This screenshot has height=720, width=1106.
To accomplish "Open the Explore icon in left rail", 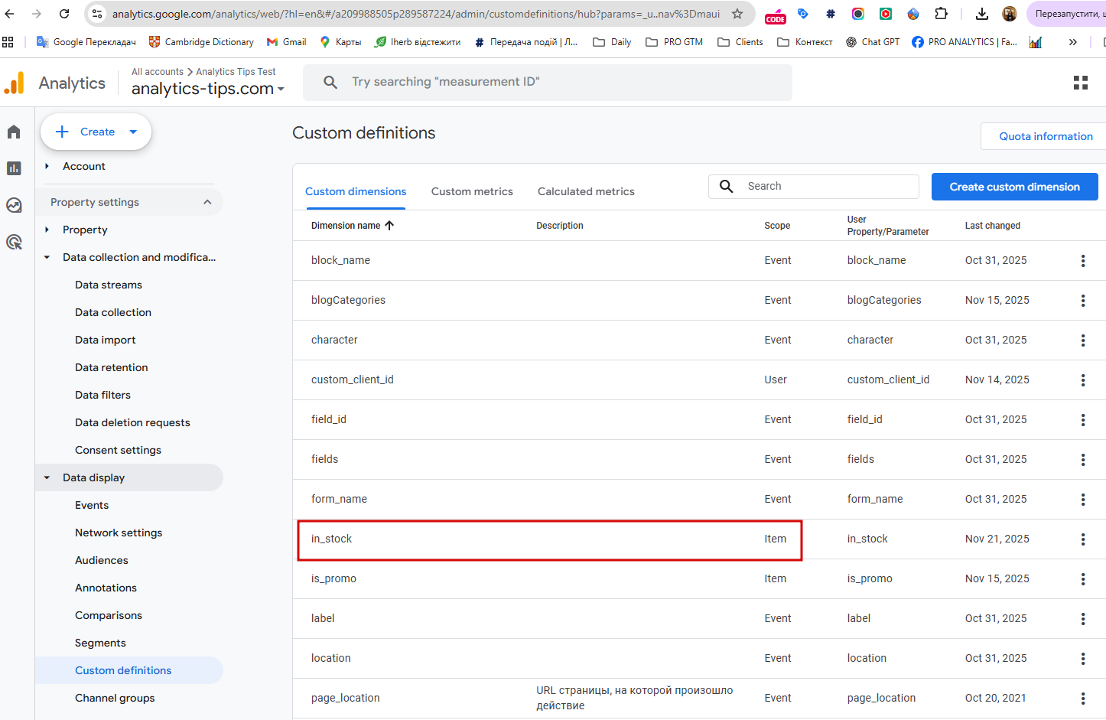I will [14, 205].
